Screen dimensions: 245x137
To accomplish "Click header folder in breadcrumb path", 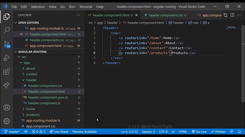I will pyautogui.click(x=112, y=23).
